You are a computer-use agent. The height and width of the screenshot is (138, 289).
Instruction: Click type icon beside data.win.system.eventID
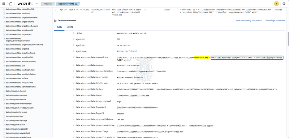tap(4, 99)
